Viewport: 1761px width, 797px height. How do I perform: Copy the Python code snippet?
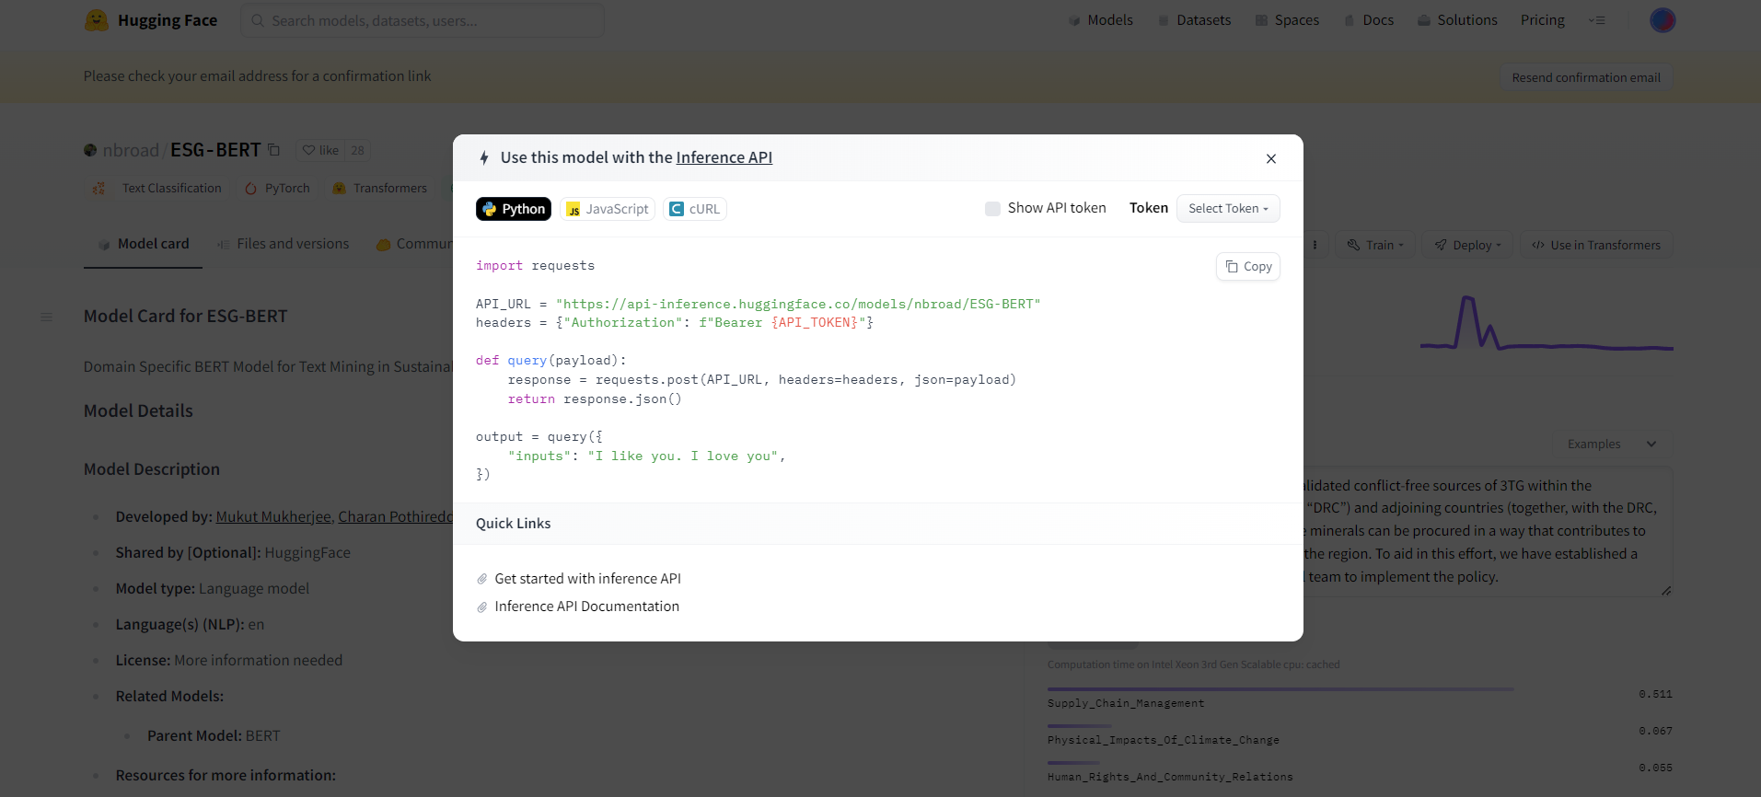pyautogui.click(x=1248, y=266)
